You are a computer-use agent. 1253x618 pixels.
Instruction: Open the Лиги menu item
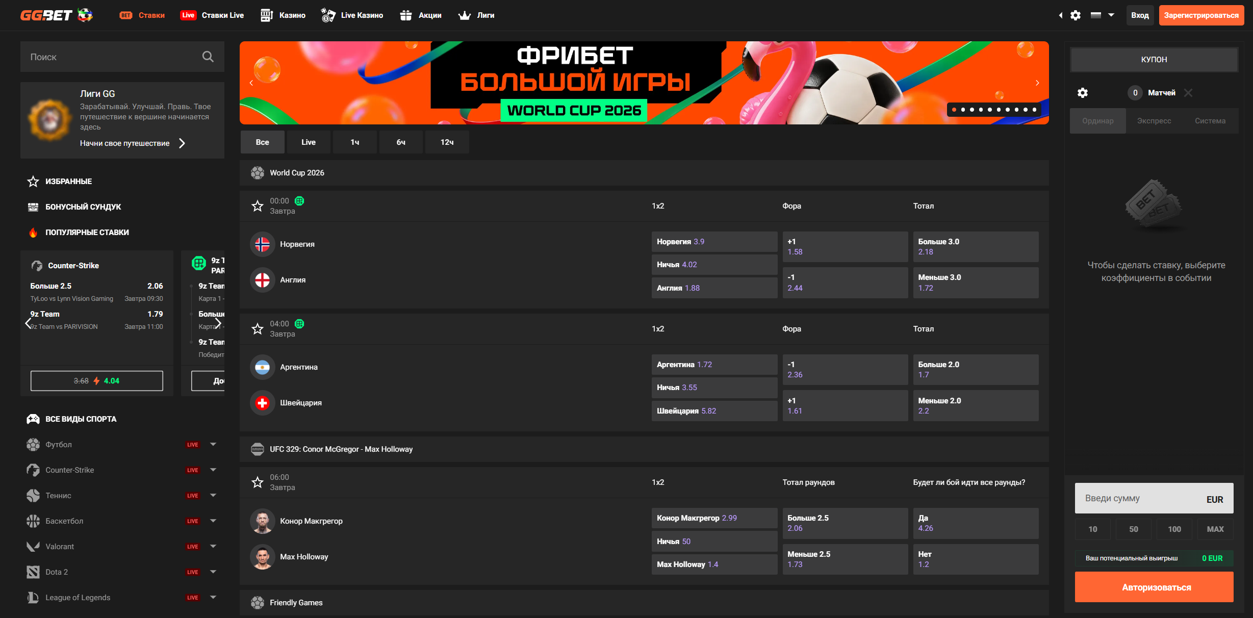(x=476, y=15)
